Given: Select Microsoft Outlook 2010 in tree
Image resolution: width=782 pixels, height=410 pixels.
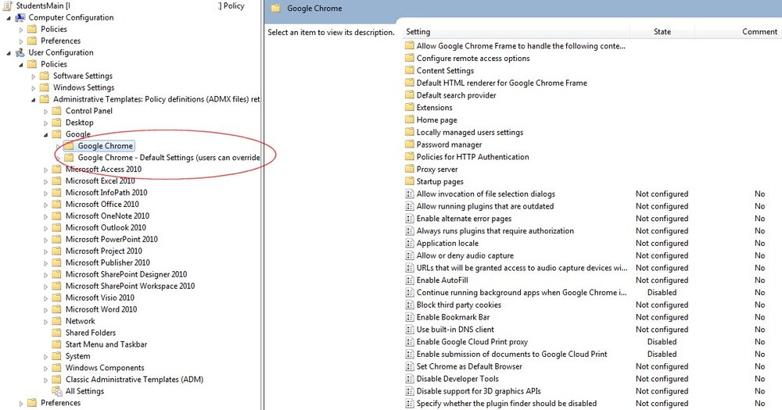Looking at the screenshot, I should click(x=106, y=227).
